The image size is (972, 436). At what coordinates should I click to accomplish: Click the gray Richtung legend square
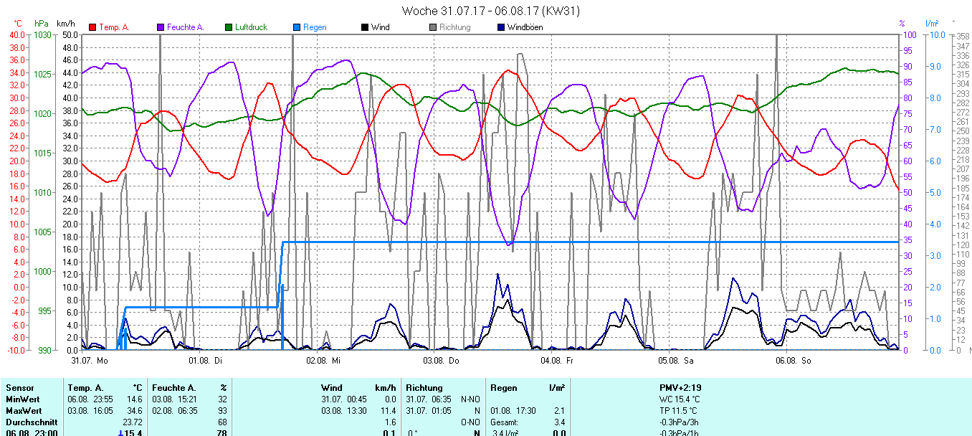pos(433,28)
